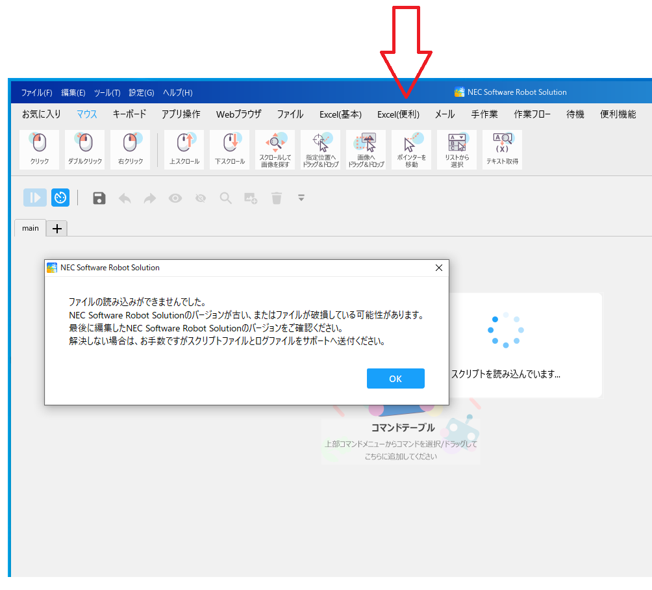Click the crossed-out eye hide icon
The image size is (652, 590).
pos(201,198)
